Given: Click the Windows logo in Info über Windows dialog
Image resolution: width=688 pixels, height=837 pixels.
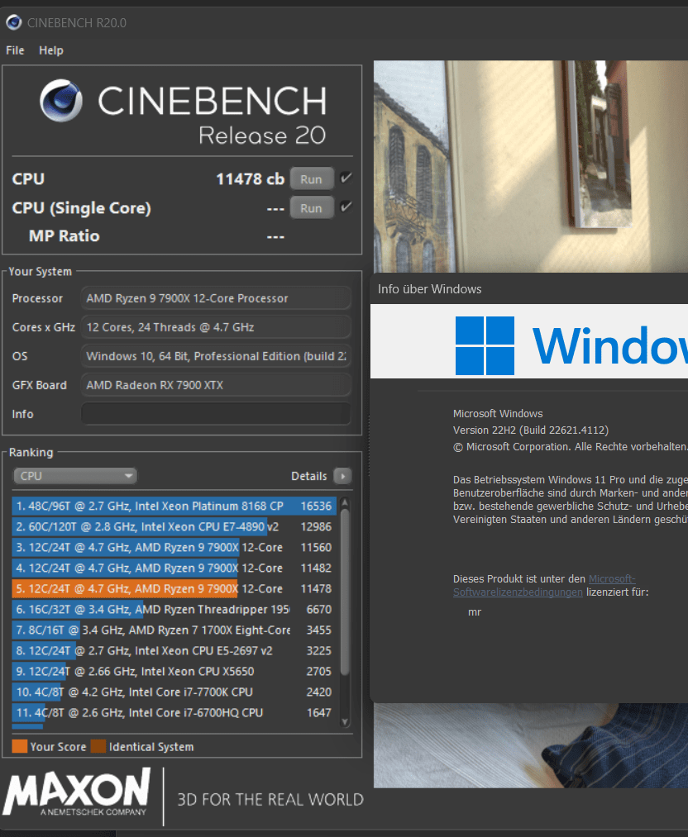Looking at the screenshot, I should click(x=485, y=345).
